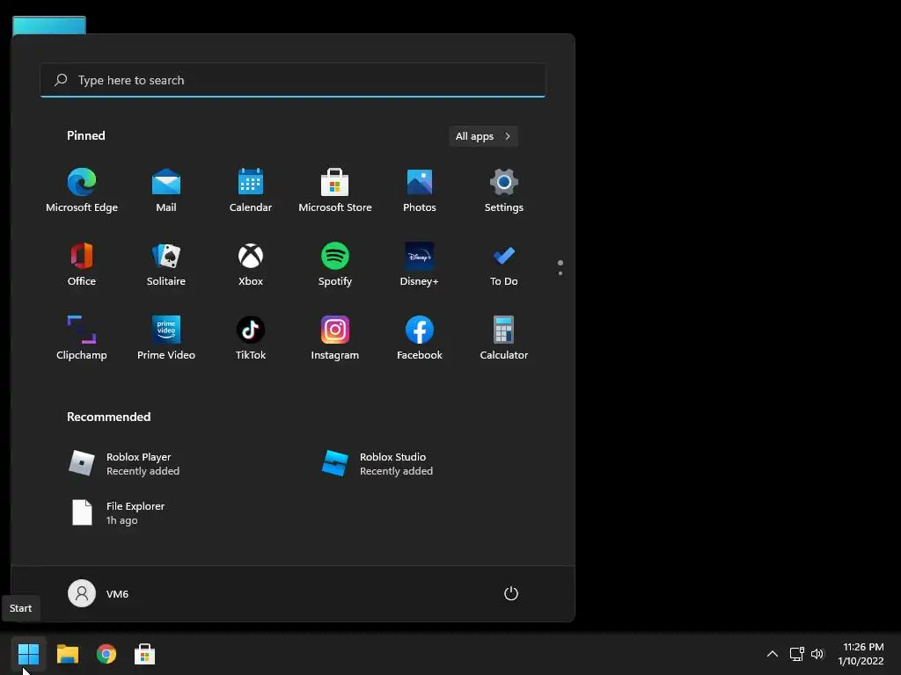The height and width of the screenshot is (675, 901).
Task: Click the power button icon
Action: [x=511, y=593]
